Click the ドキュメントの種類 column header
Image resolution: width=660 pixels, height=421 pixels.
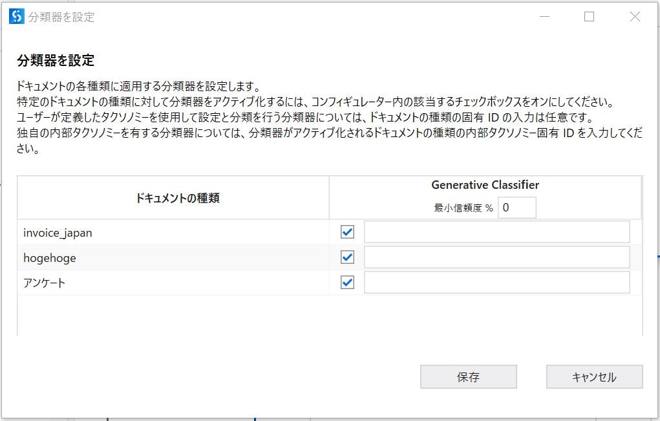point(173,198)
